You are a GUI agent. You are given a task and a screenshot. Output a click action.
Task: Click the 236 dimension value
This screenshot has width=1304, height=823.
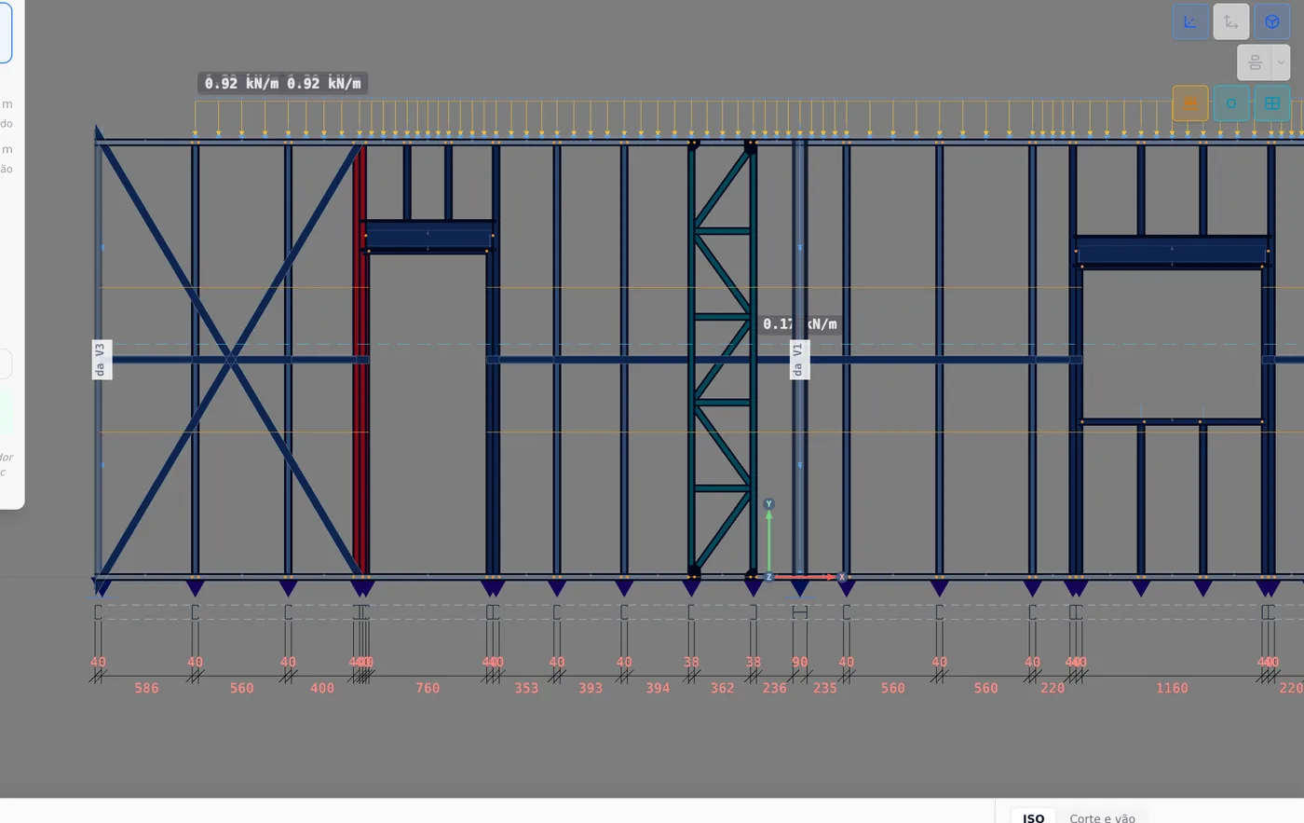[x=775, y=688]
